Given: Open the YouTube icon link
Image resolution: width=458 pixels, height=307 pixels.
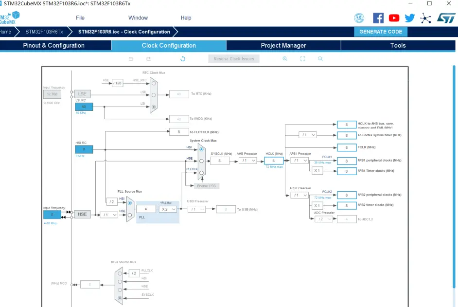Looking at the screenshot, I should point(394,18).
